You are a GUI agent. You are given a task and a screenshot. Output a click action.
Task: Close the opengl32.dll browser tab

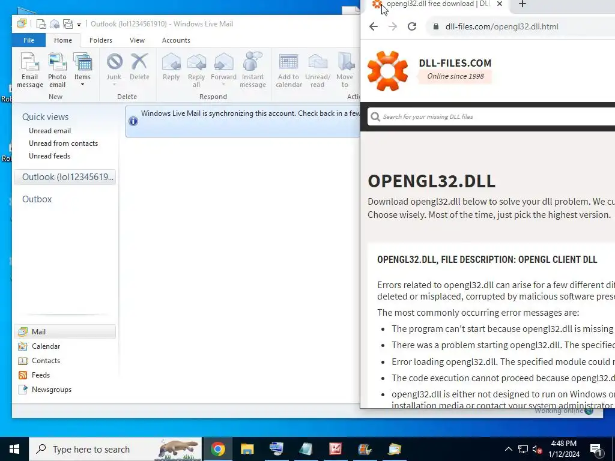(499, 4)
